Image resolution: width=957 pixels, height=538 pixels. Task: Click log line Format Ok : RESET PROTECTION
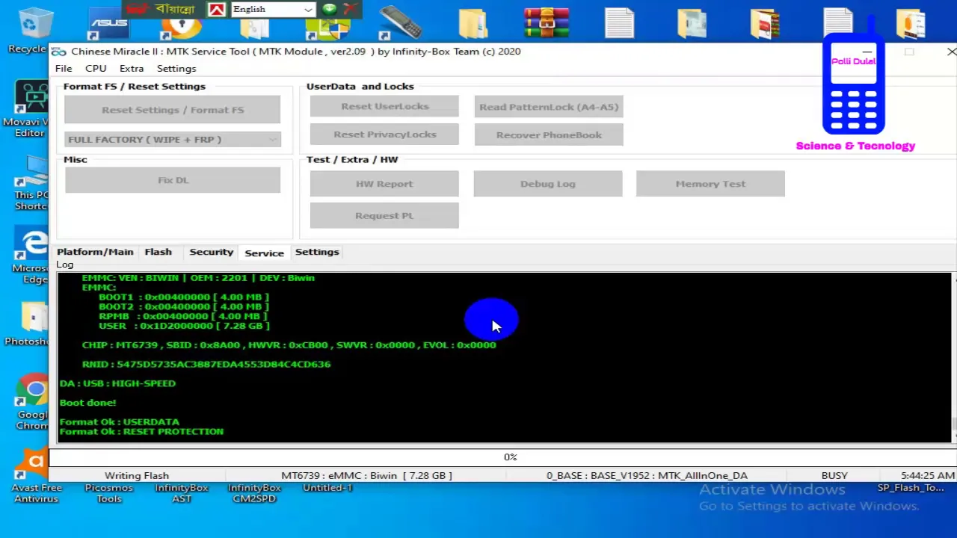(x=141, y=432)
